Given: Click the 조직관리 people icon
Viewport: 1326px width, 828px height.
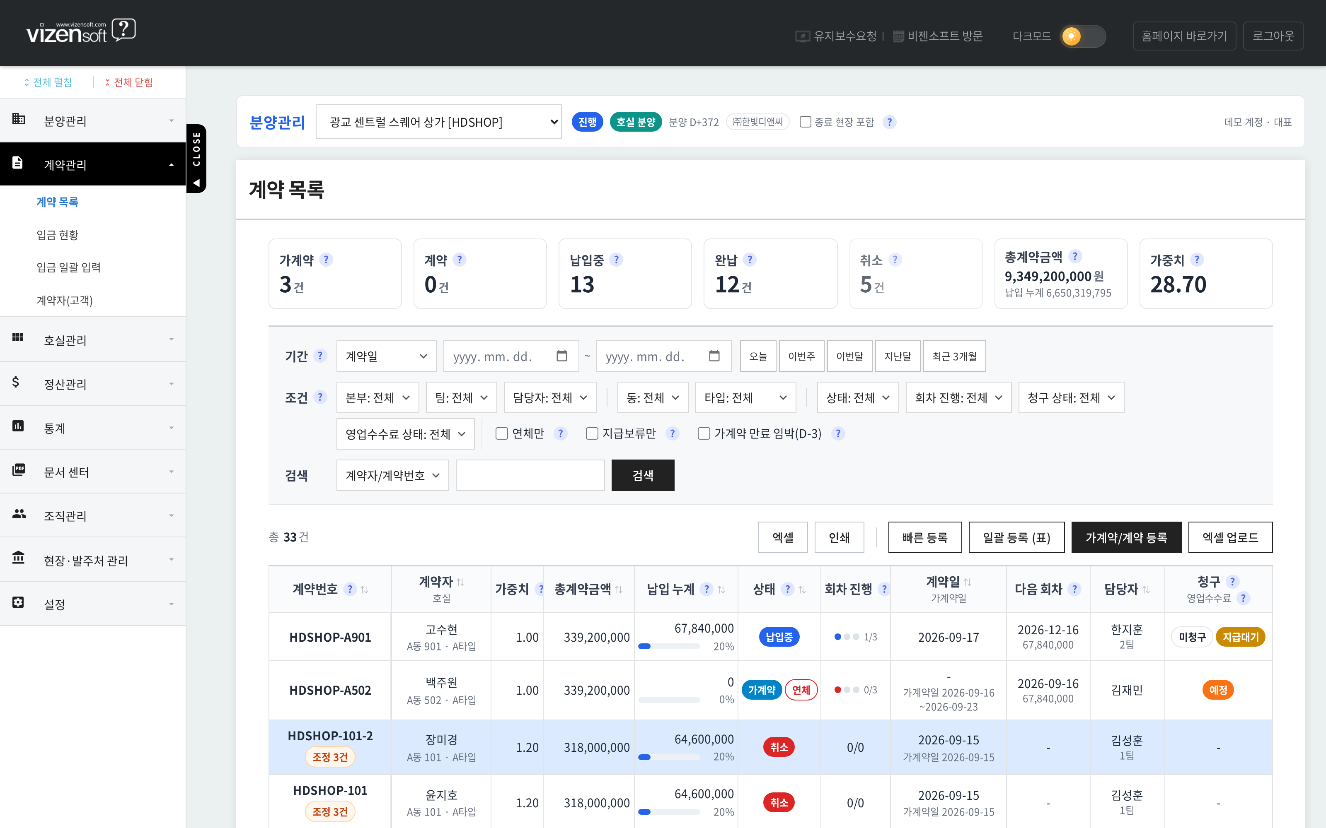Looking at the screenshot, I should pyautogui.click(x=19, y=514).
